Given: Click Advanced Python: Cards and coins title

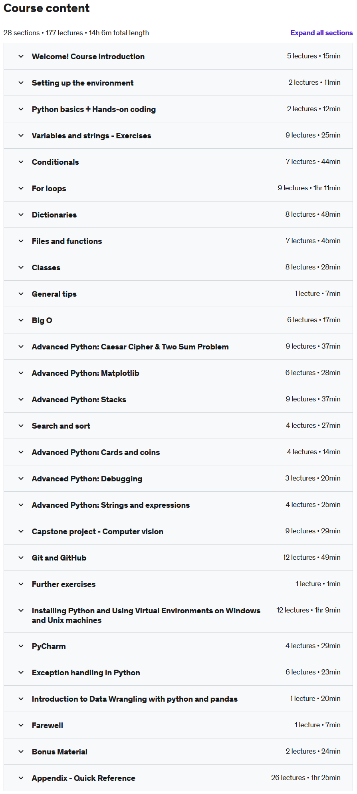Looking at the screenshot, I should click(x=96, y=452).
